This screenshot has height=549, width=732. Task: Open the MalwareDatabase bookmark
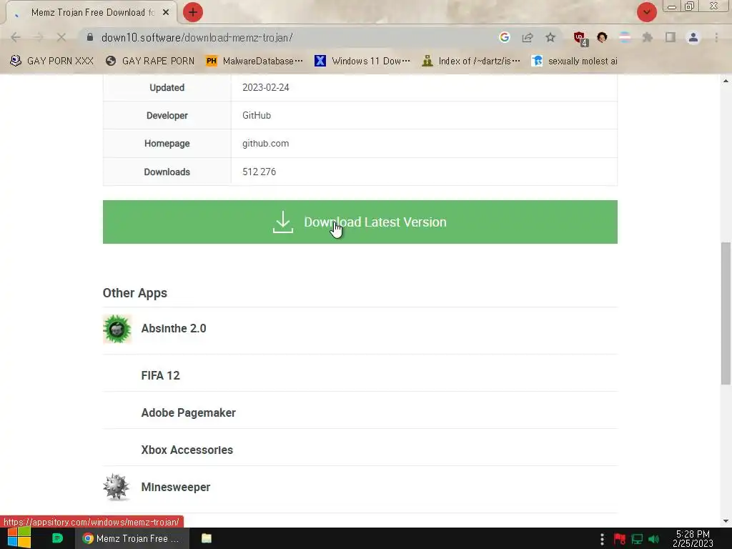254,61
